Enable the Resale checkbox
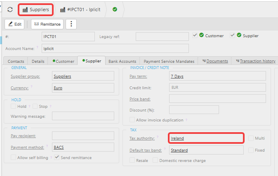278x176 pixels. tap(132, 160)
